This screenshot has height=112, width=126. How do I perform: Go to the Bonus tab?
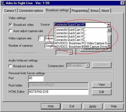[x=95, y=11]
